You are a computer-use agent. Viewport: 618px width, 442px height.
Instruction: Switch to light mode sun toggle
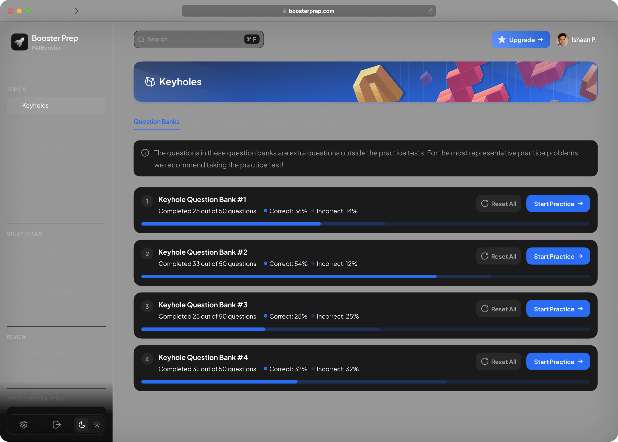pyautogui.click(x=97, y=424)
